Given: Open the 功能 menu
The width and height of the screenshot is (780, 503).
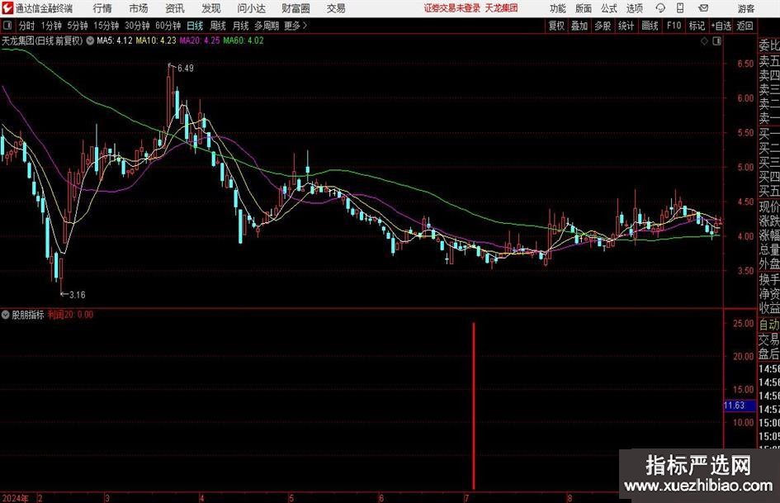Looking at the screenshot, I should pos(558,8).
